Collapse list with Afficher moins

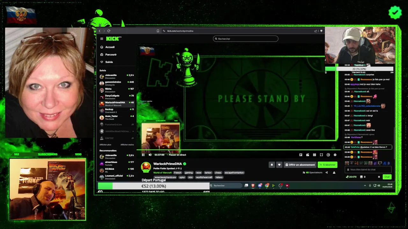coord(127,145)
